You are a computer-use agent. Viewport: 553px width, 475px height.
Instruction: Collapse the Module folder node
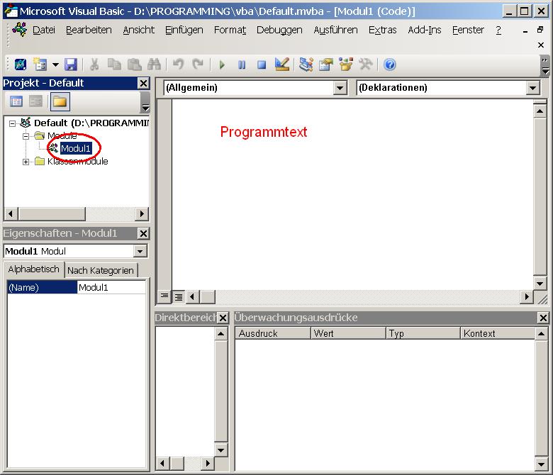[x=26, y=136]
